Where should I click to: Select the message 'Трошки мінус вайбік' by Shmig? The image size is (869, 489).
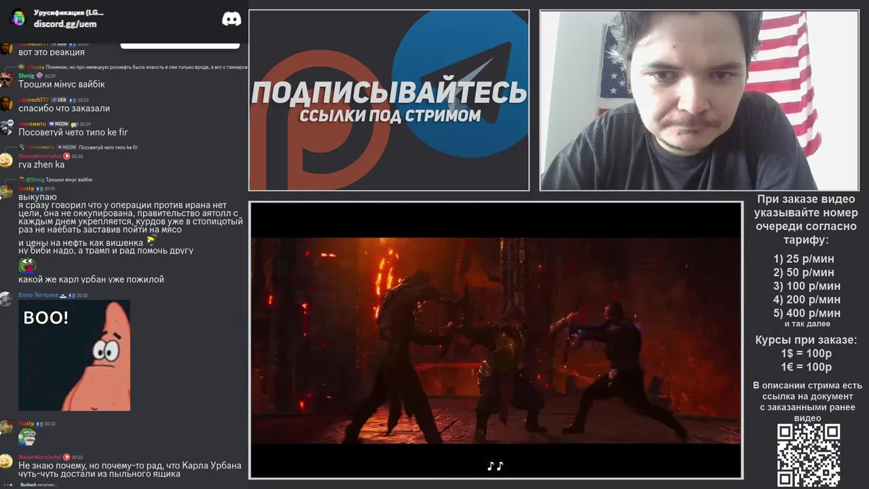pyautogui.click(x=62, y=84)
